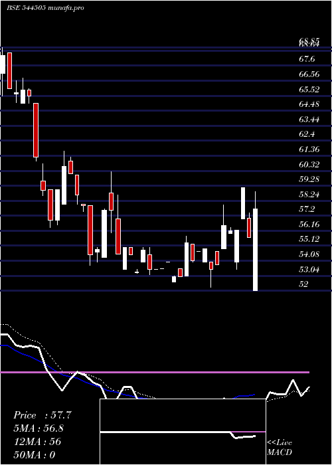
Task: Click the 67.6 price axis label
Action: point(307,59)
